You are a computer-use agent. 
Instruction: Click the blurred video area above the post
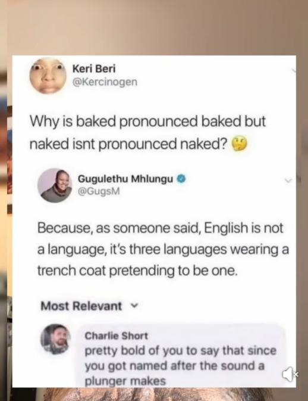154,27
